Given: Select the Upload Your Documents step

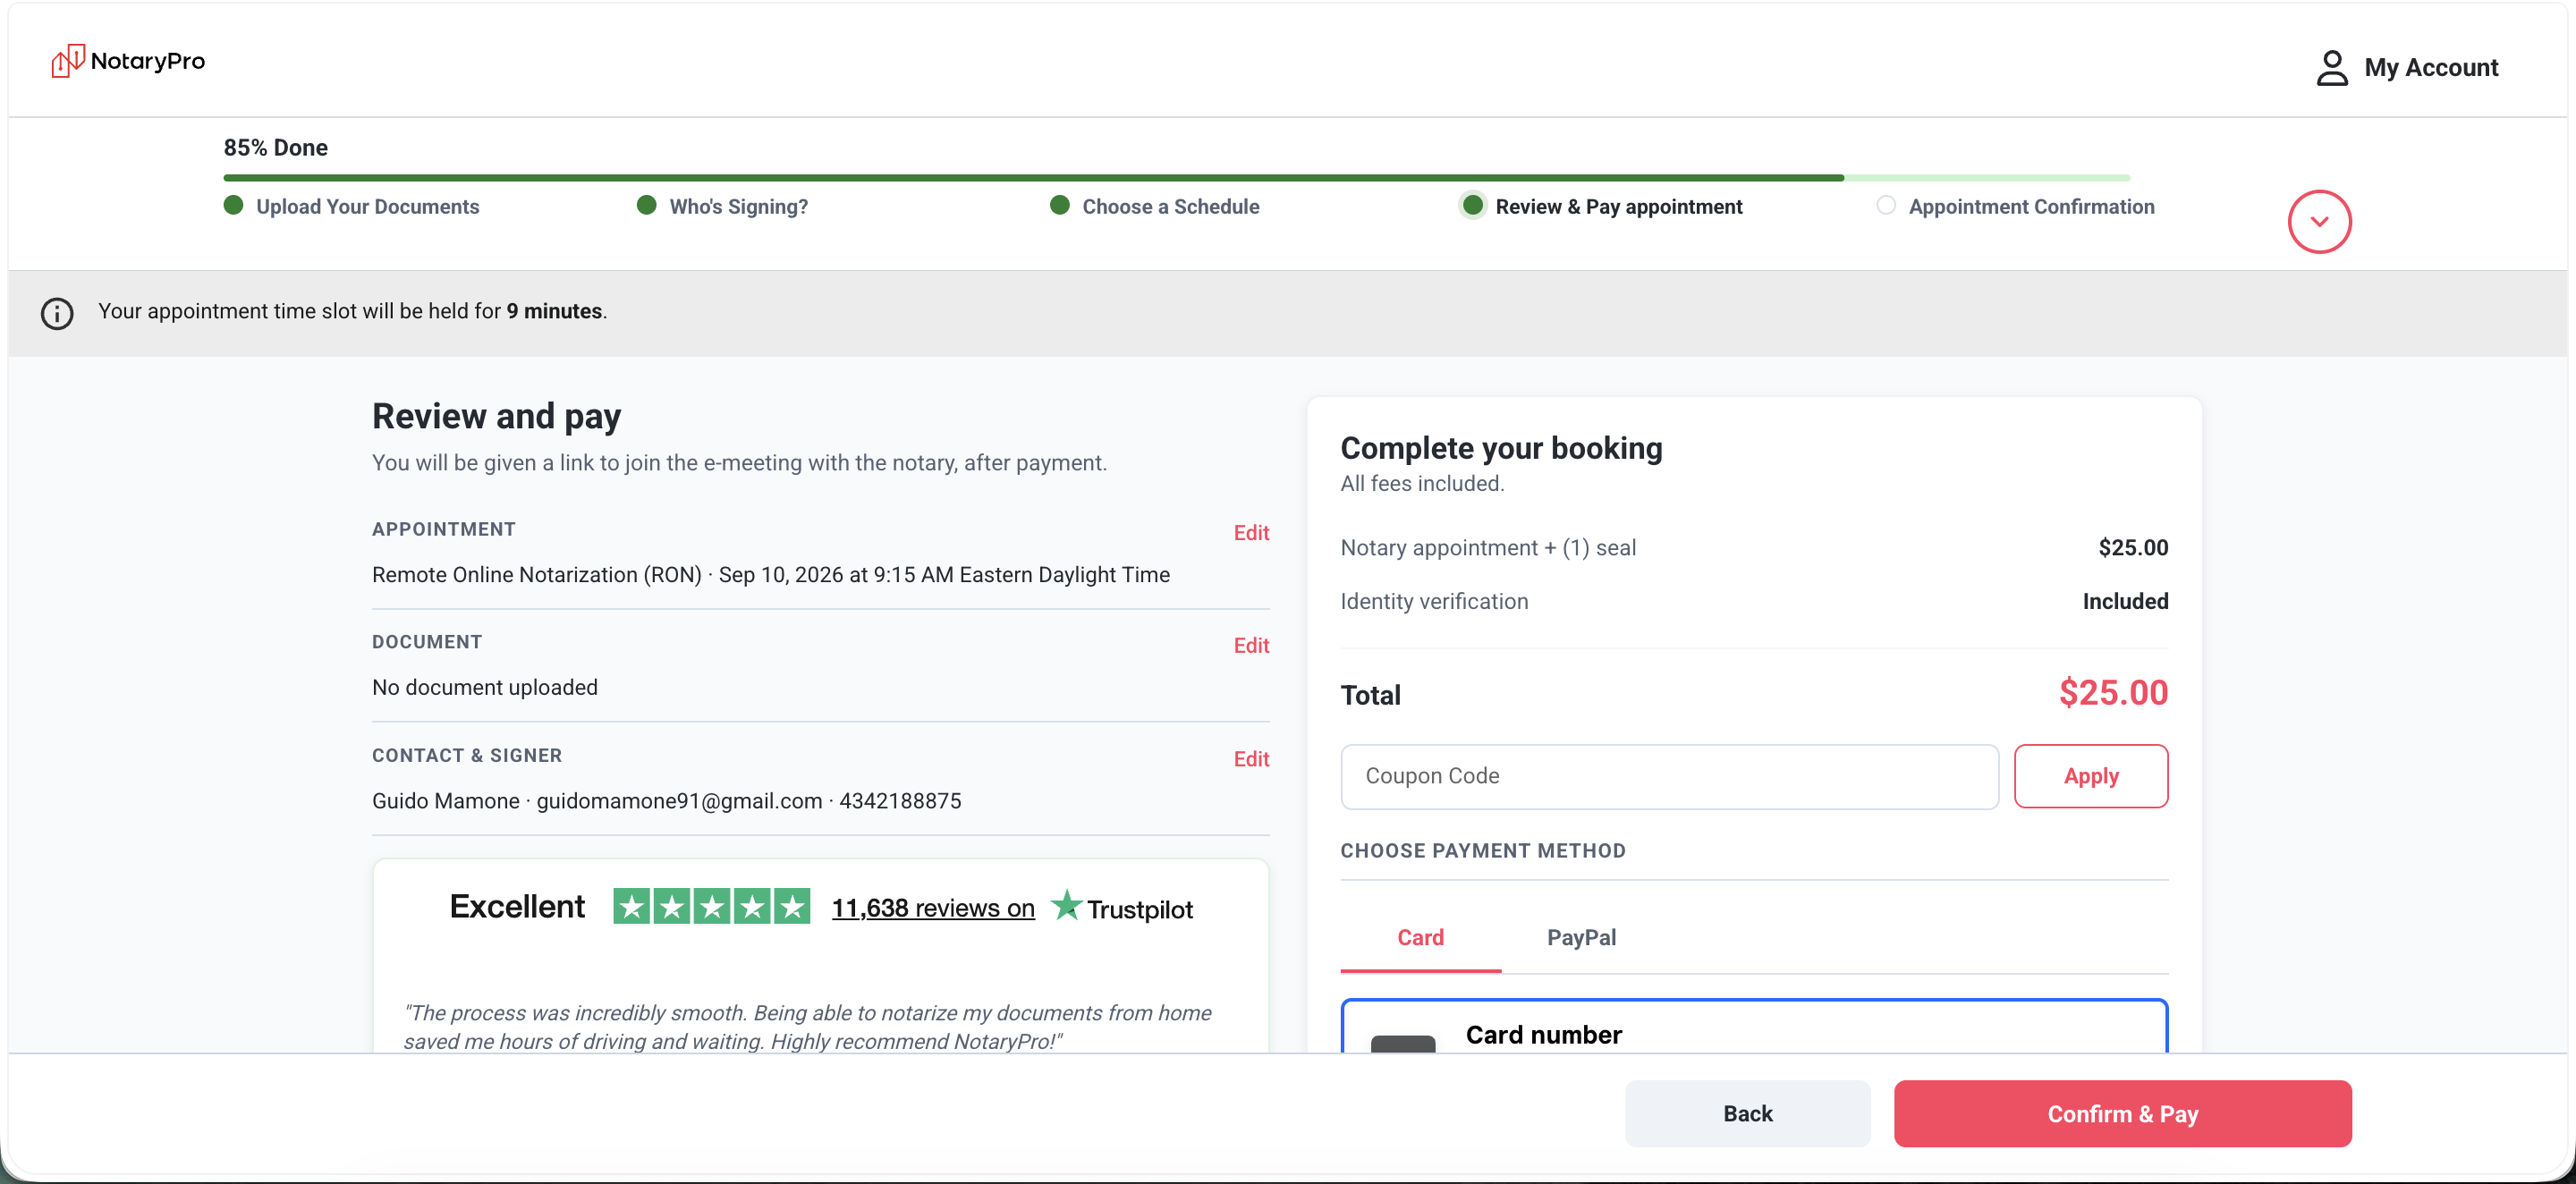Looking at the screenshot, I should point(351,206).
